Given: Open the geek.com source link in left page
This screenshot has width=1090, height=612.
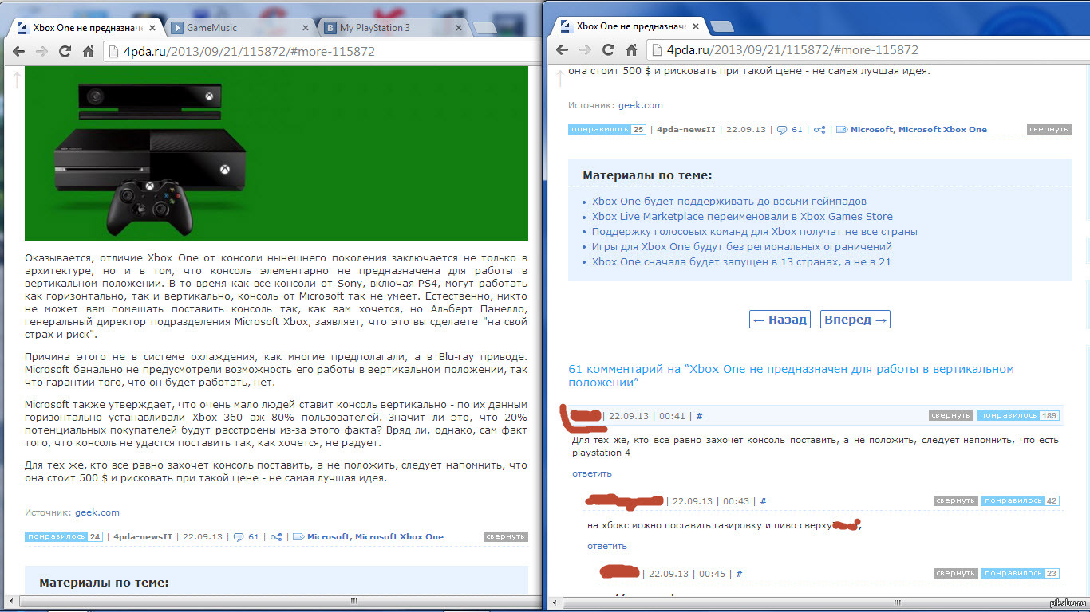Looking at the screenshot, I should coord(97,512).
